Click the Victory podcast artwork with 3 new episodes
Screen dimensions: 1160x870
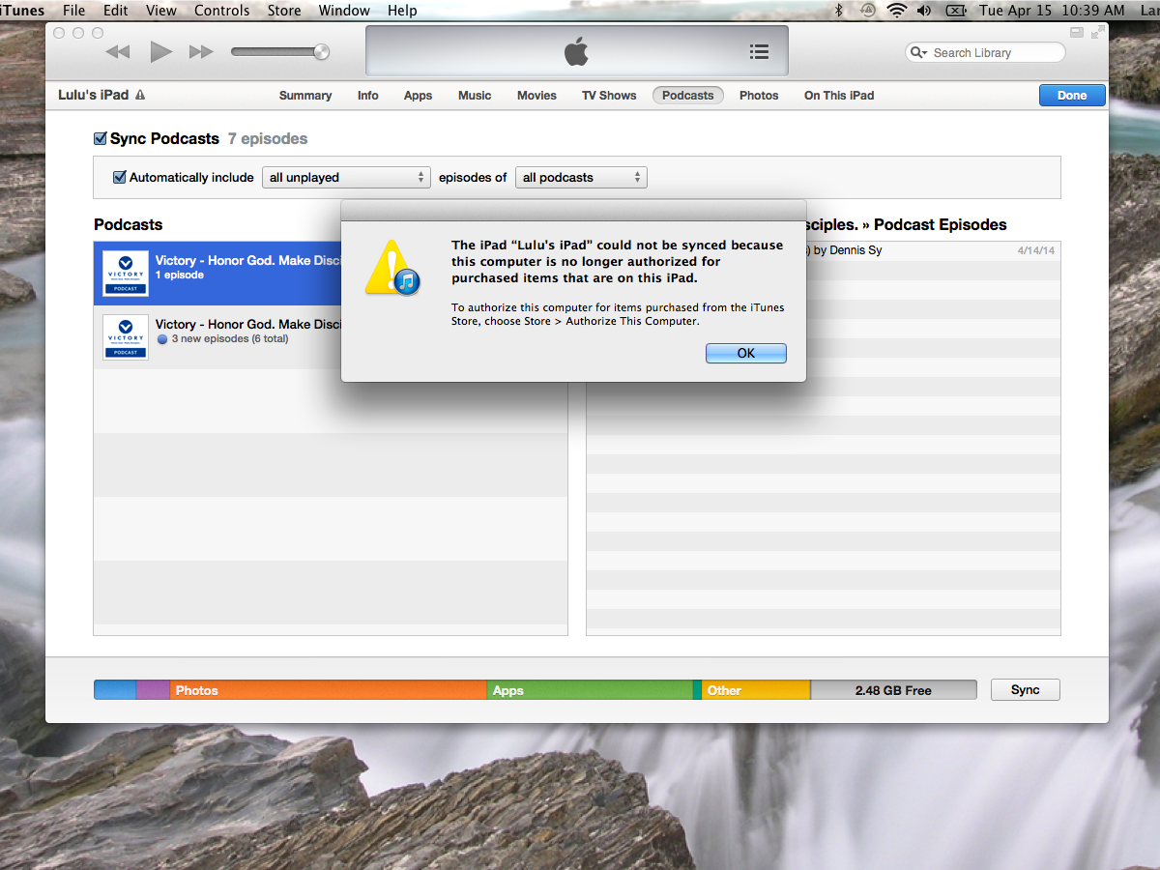pos(126,337)
